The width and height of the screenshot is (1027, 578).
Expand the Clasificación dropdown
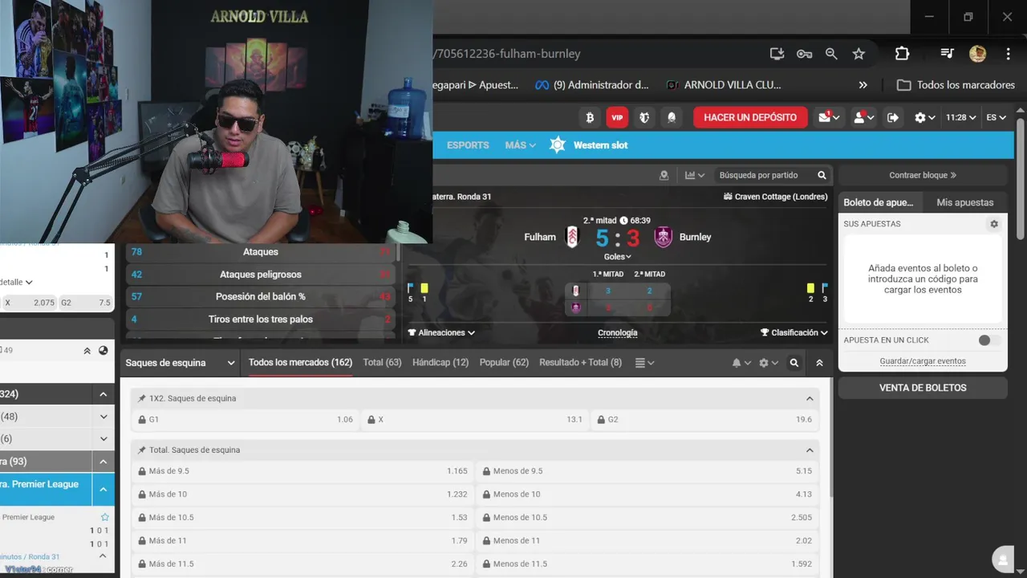click(794, 332)
